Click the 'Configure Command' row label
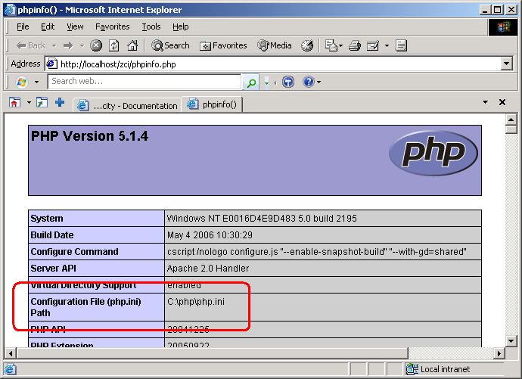 click(75, 252)
